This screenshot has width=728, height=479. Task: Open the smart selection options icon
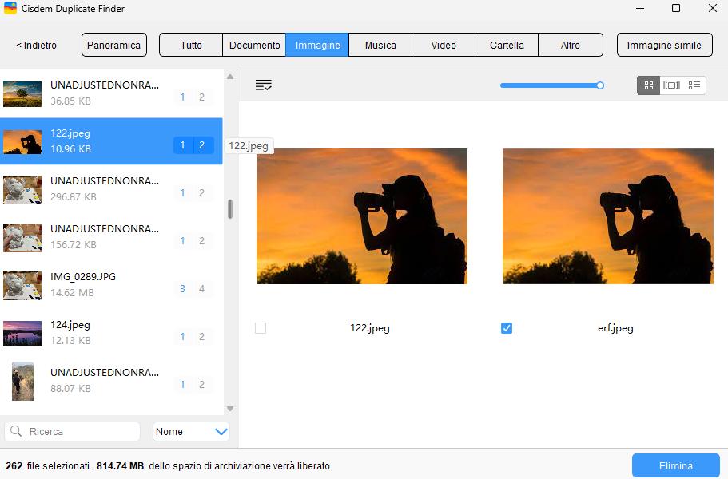264,85
